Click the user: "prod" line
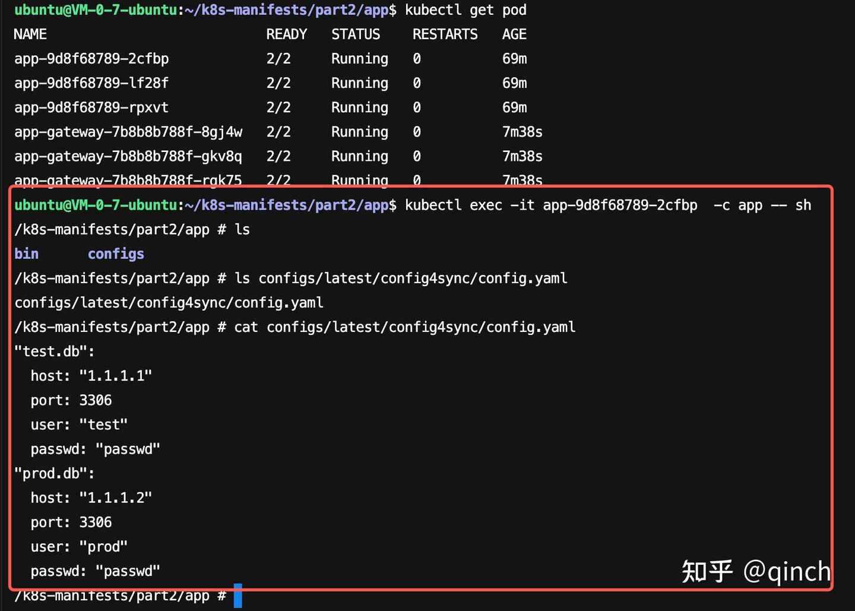855x611 pixels. click(x=79, y=546)
